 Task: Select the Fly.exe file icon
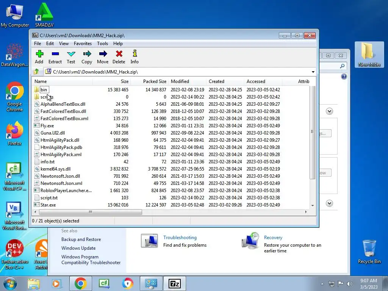tap(37, 126)
